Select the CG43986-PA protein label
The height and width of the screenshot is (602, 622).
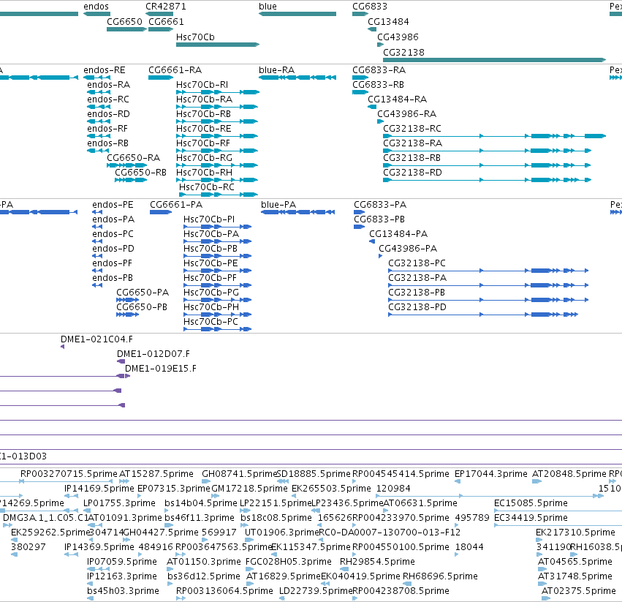coord(408,249)
